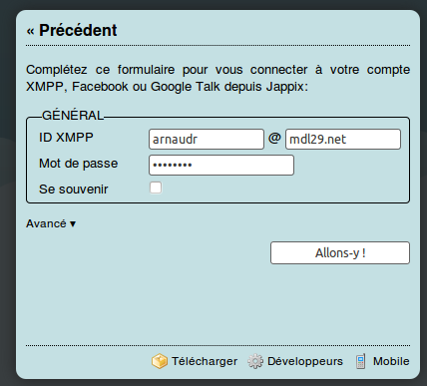The width and height of the screenshot is (427, 386).
Task: Click the Mot de passe label
Action: [79, 164]
